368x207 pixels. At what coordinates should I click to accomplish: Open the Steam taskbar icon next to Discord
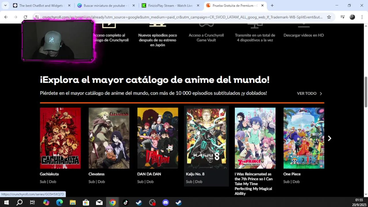(x=179, y=203)
